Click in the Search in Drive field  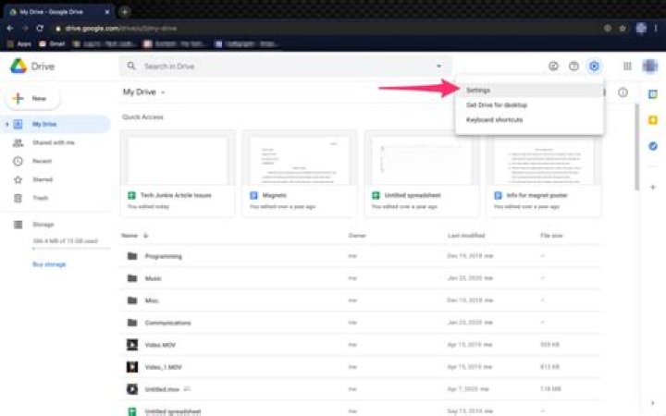click(277, 67)
